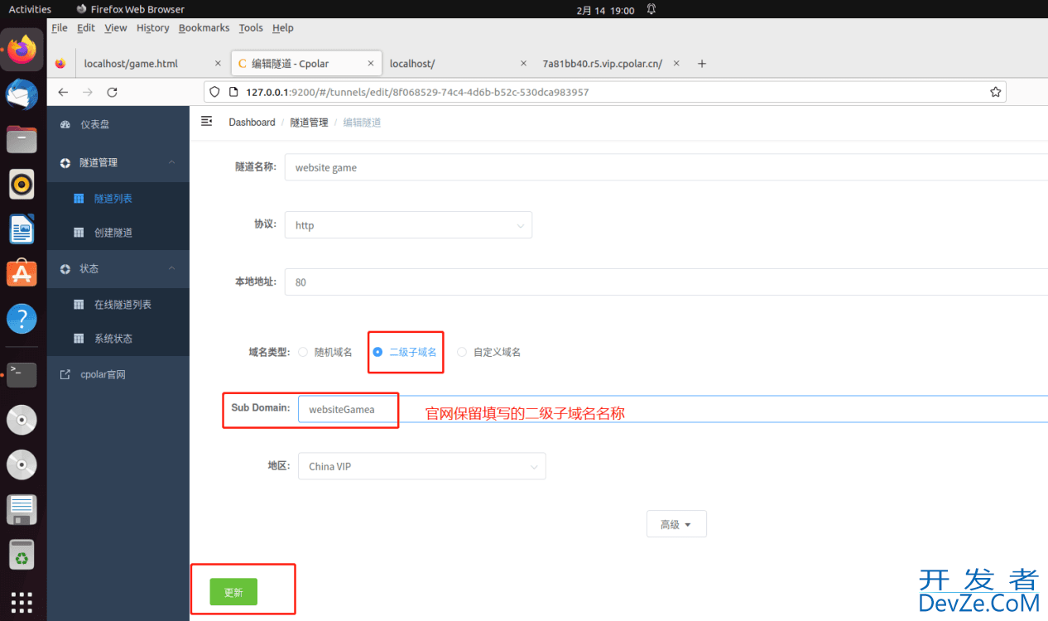Click the Dashboard breadcrumb link
The image size is (1048, 621).
point(252,123)
